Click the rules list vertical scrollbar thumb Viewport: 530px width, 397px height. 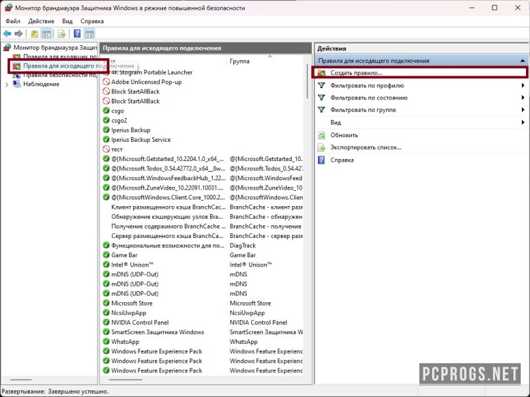307,81
